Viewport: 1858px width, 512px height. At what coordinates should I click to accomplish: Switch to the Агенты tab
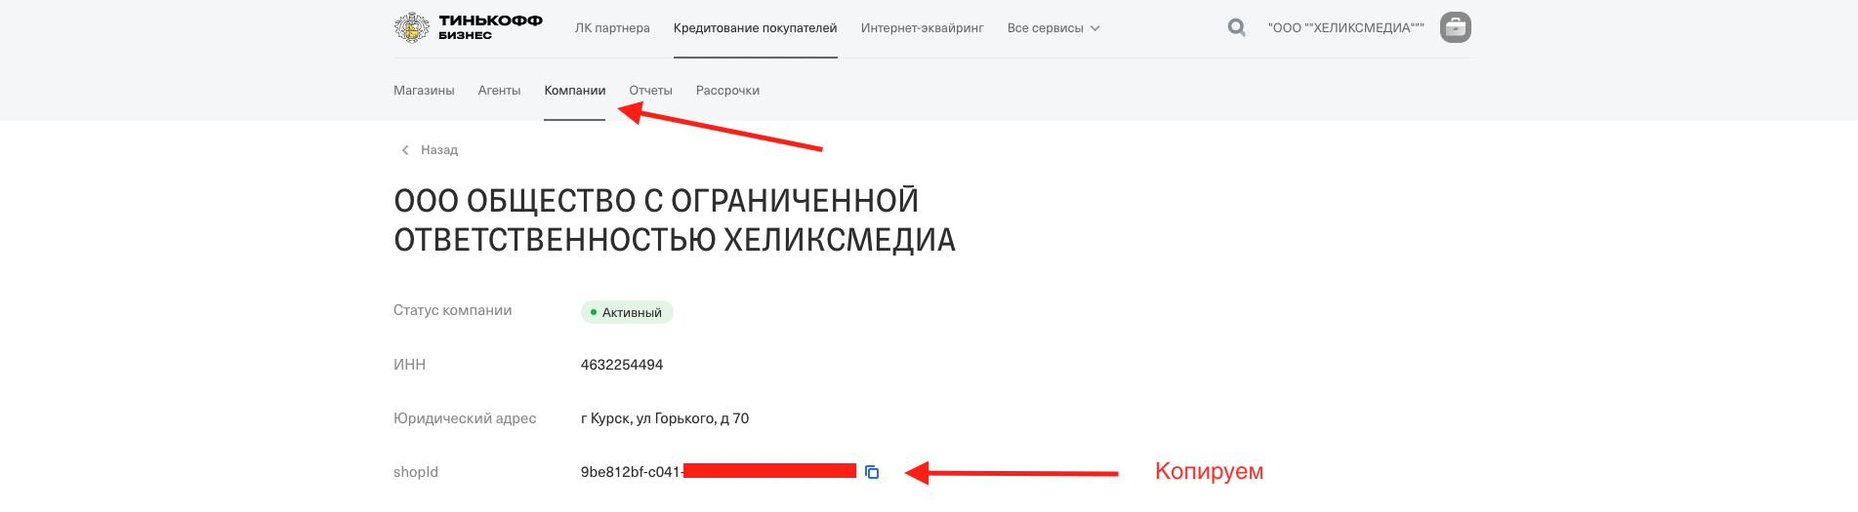(499, 91)
